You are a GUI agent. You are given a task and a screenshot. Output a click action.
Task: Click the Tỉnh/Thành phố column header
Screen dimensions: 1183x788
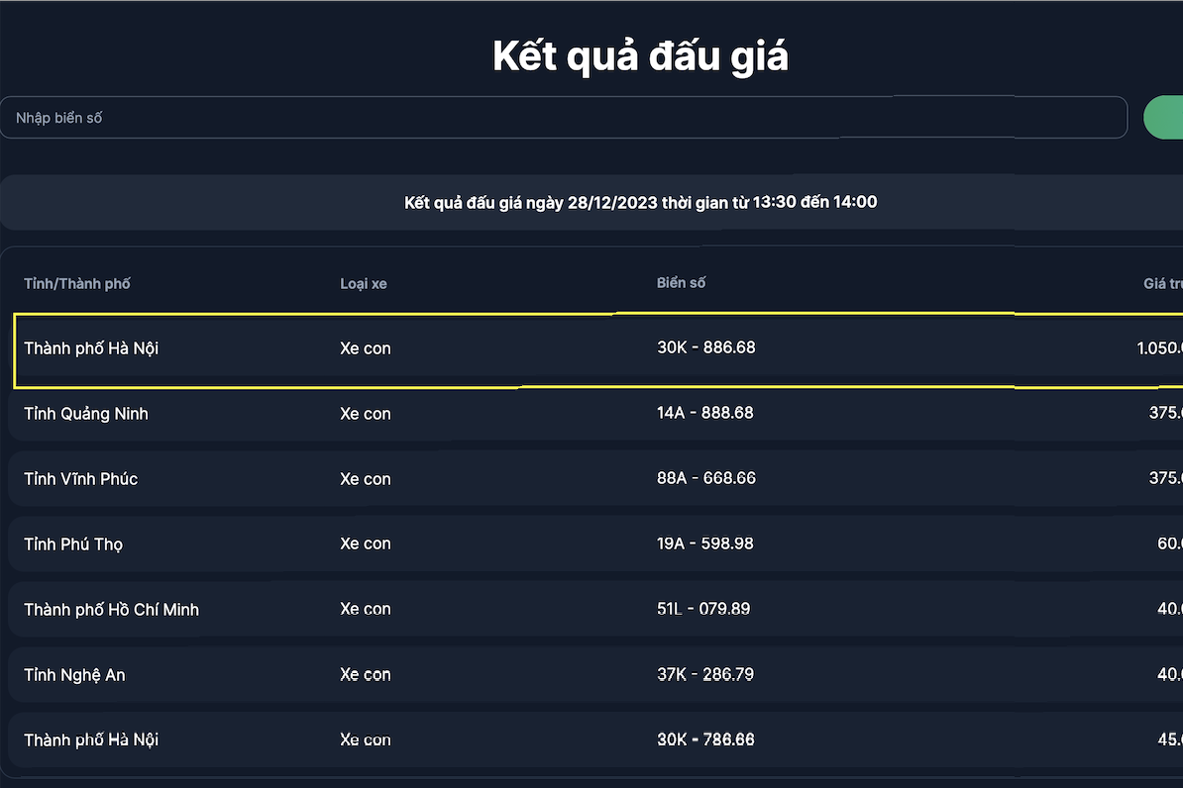[x=77, y=284]
